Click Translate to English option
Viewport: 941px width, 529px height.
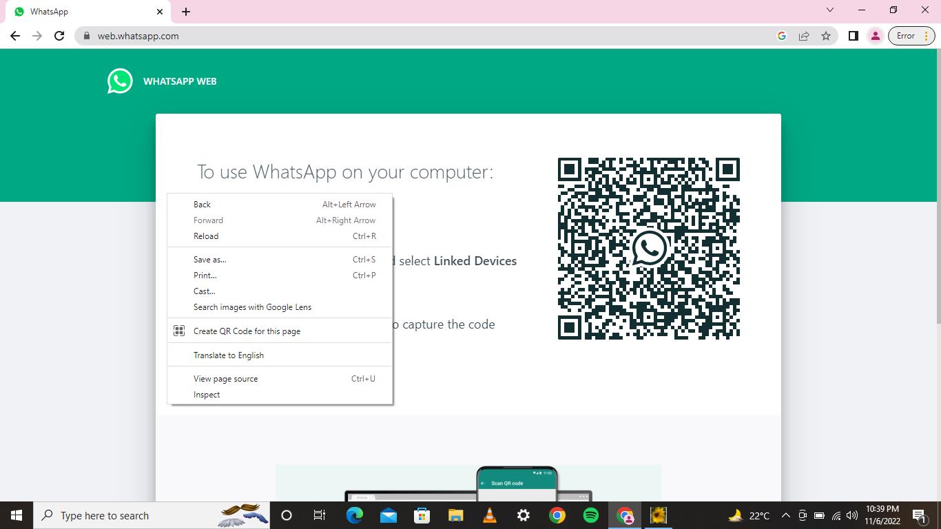(x=229, y=355)
